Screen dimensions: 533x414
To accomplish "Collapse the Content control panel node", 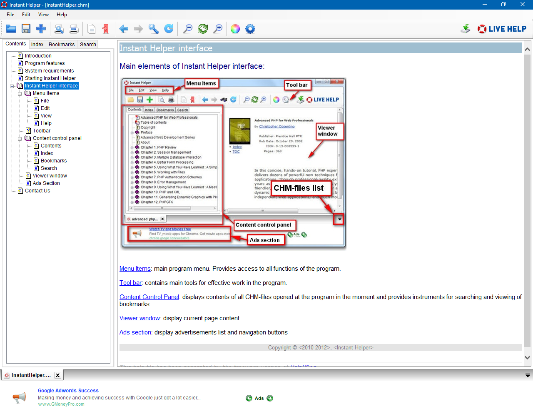I will click(x=20, y=138).
